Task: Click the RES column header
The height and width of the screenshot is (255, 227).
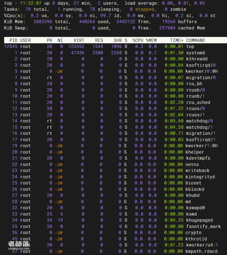Action: tap(99, 40)
